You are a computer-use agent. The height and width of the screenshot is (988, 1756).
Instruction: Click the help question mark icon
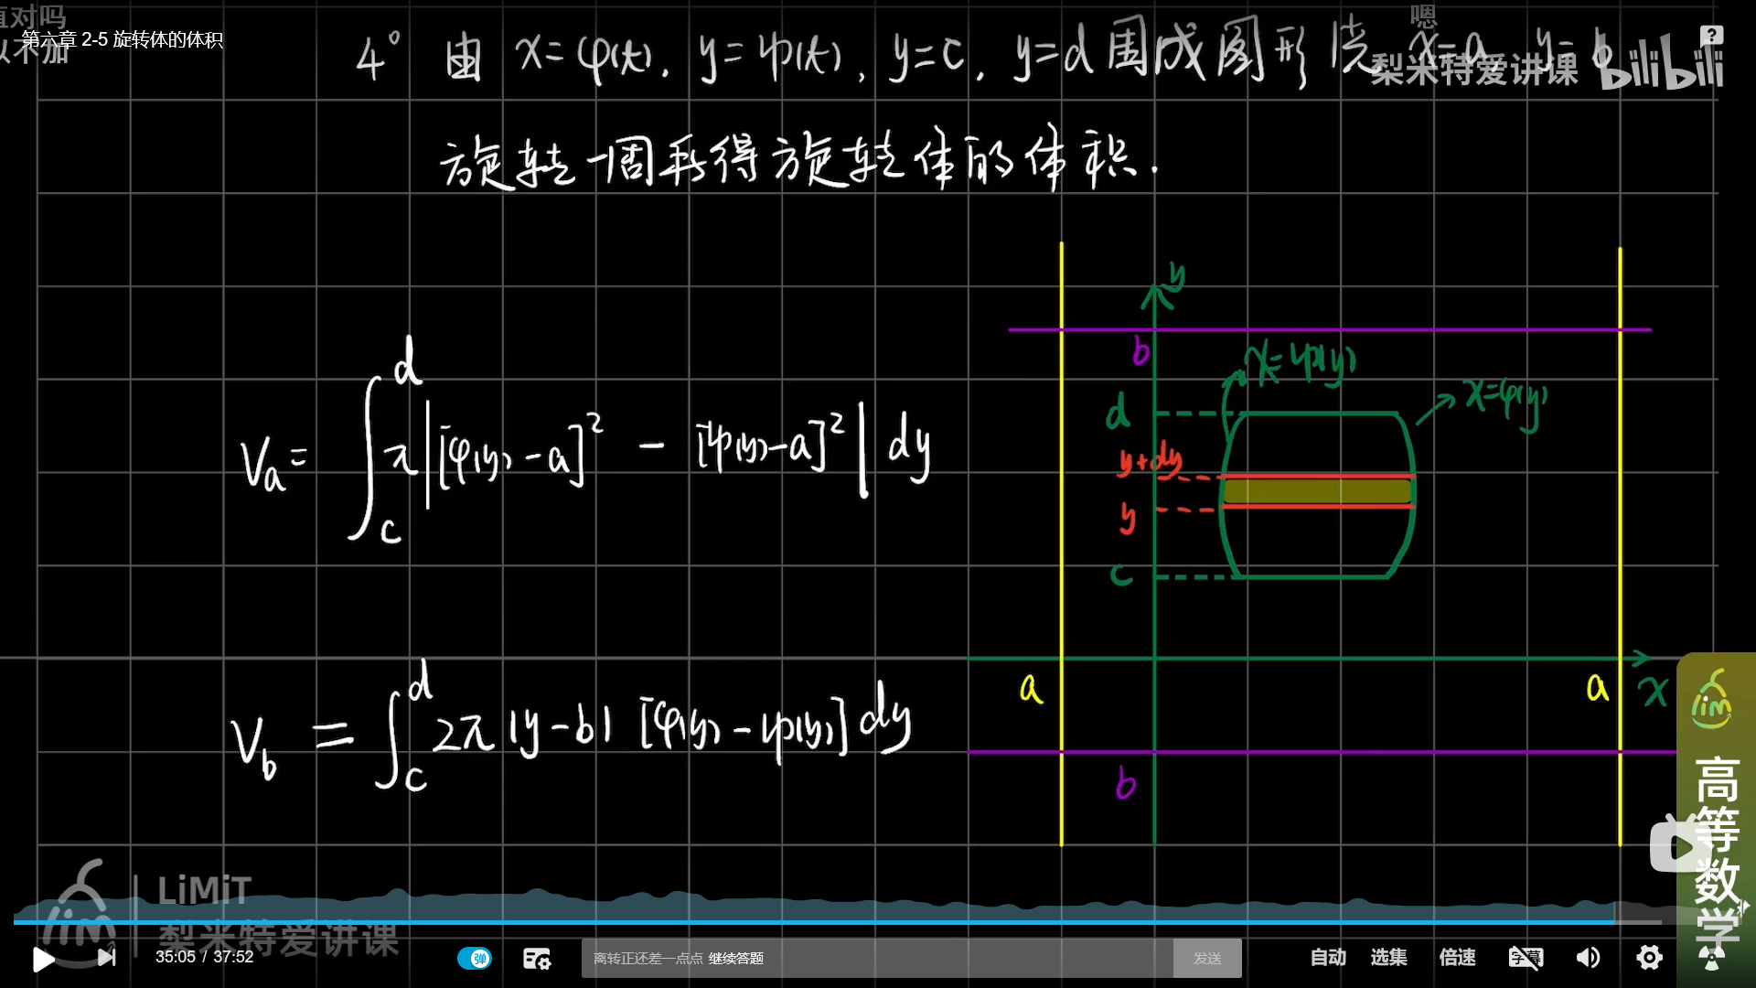pos(1711,35)
